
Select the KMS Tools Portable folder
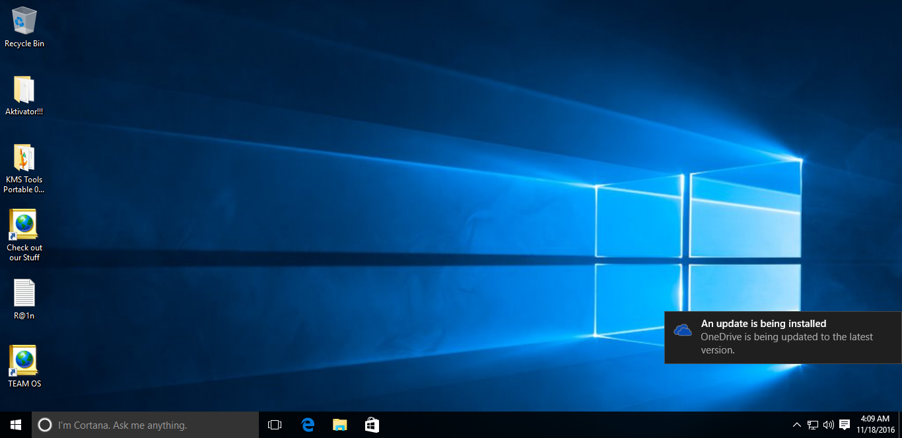pos(24,169)
